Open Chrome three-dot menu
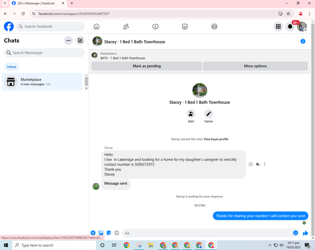The width and height of the screenshot is (315, 250). pos(309,14)
